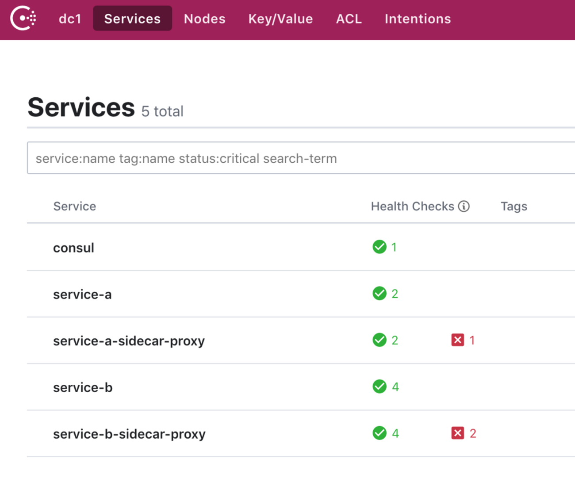Click passing check icon for service-a-sidecar-proxy
This screenshot has width=575, height=486.
[379, 340]
